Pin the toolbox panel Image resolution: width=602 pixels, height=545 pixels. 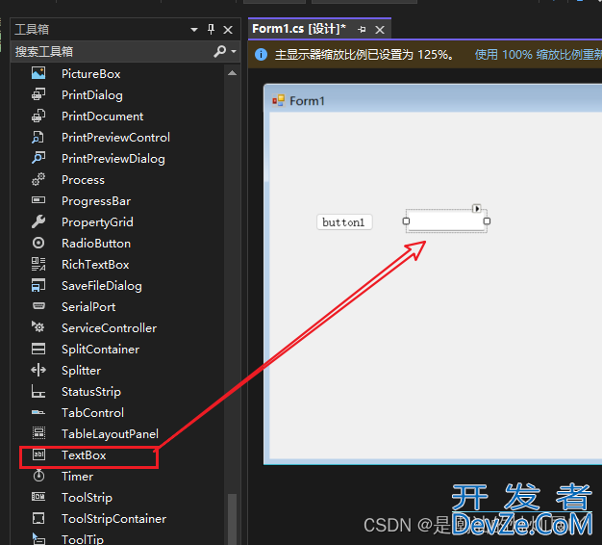pyautogui.click(x=211, y=29)
